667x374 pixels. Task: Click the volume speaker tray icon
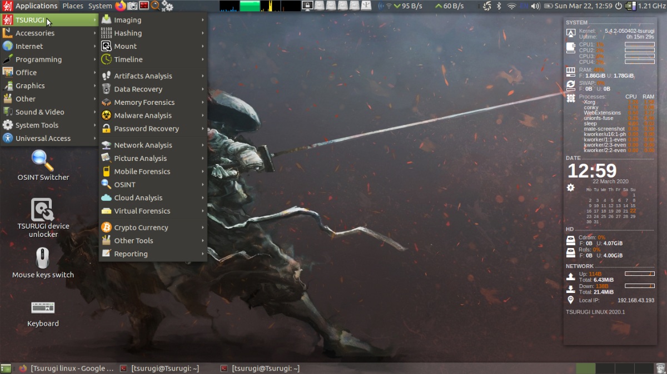pos(535,6)
